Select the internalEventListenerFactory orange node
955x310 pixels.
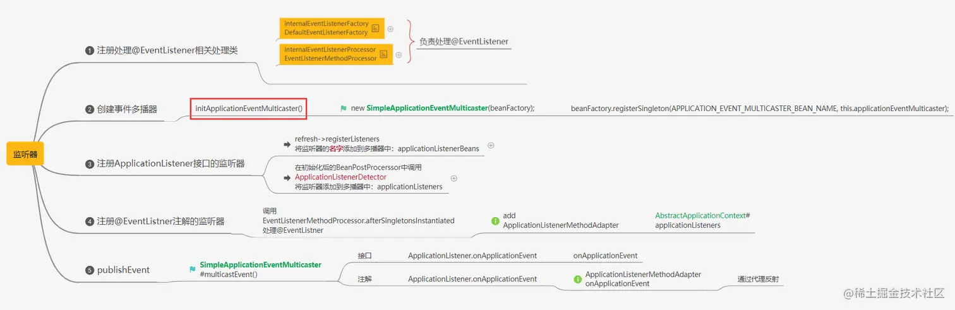[332, 28]
